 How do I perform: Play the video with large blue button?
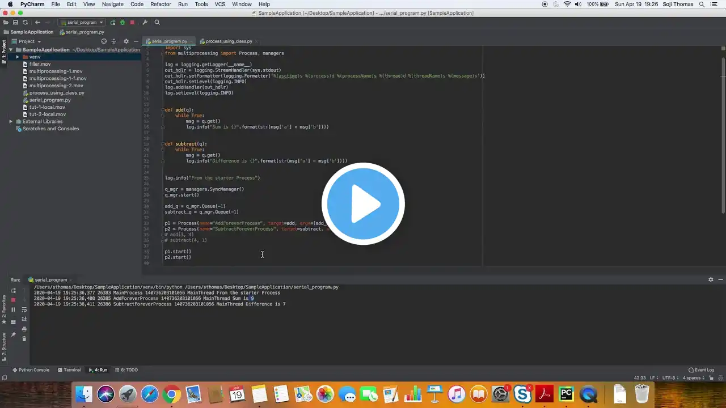click(363, 204)
